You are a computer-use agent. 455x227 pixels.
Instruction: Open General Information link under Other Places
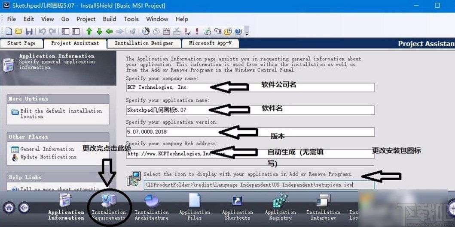click(47, 149)
